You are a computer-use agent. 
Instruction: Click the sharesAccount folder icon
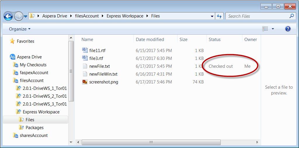click(x=16, y=135)
